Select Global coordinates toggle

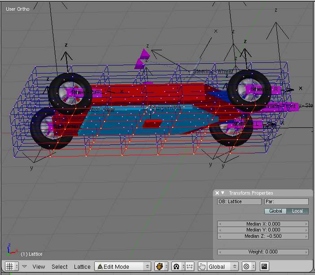pos(276,211)
